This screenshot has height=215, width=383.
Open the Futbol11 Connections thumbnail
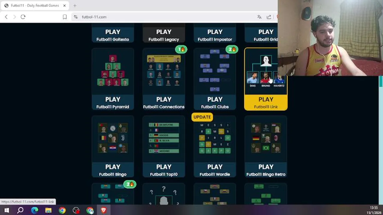[x=164, y=71]
